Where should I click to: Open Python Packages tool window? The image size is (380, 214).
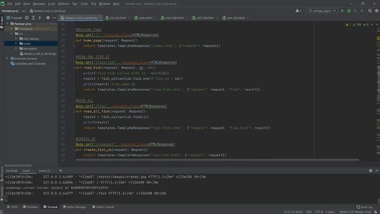coord(75,207)
